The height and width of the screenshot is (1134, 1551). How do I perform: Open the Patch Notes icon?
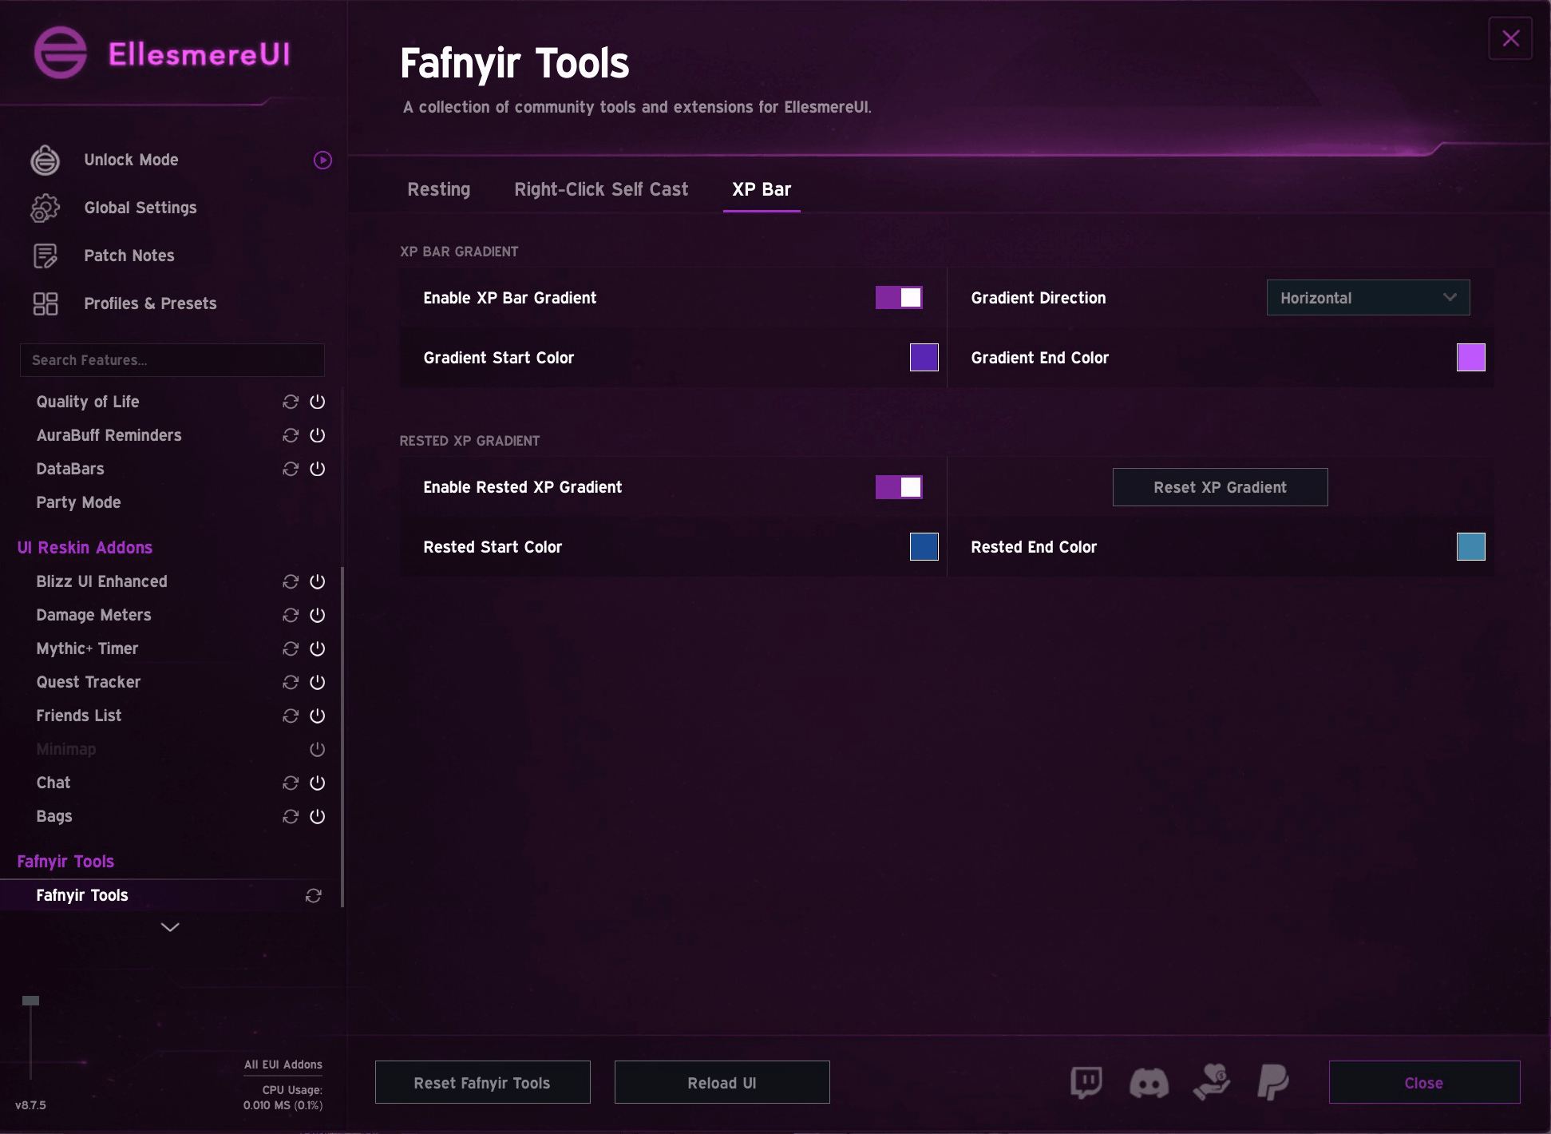pyautogui.click(x=46, y=256)
